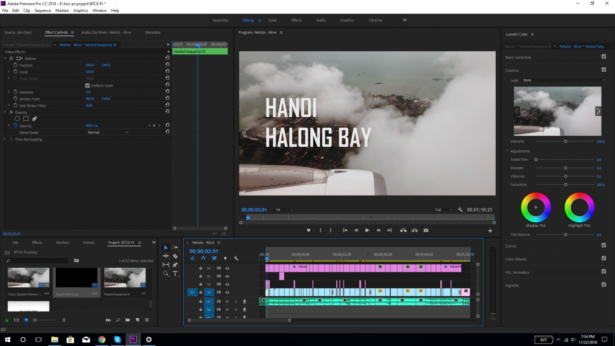
Task: Choose the Pen tool in the tools panel
Action: pos(175,265)
